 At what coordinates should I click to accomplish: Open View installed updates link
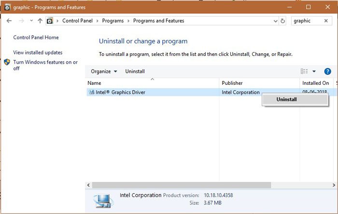coord(38,53)
